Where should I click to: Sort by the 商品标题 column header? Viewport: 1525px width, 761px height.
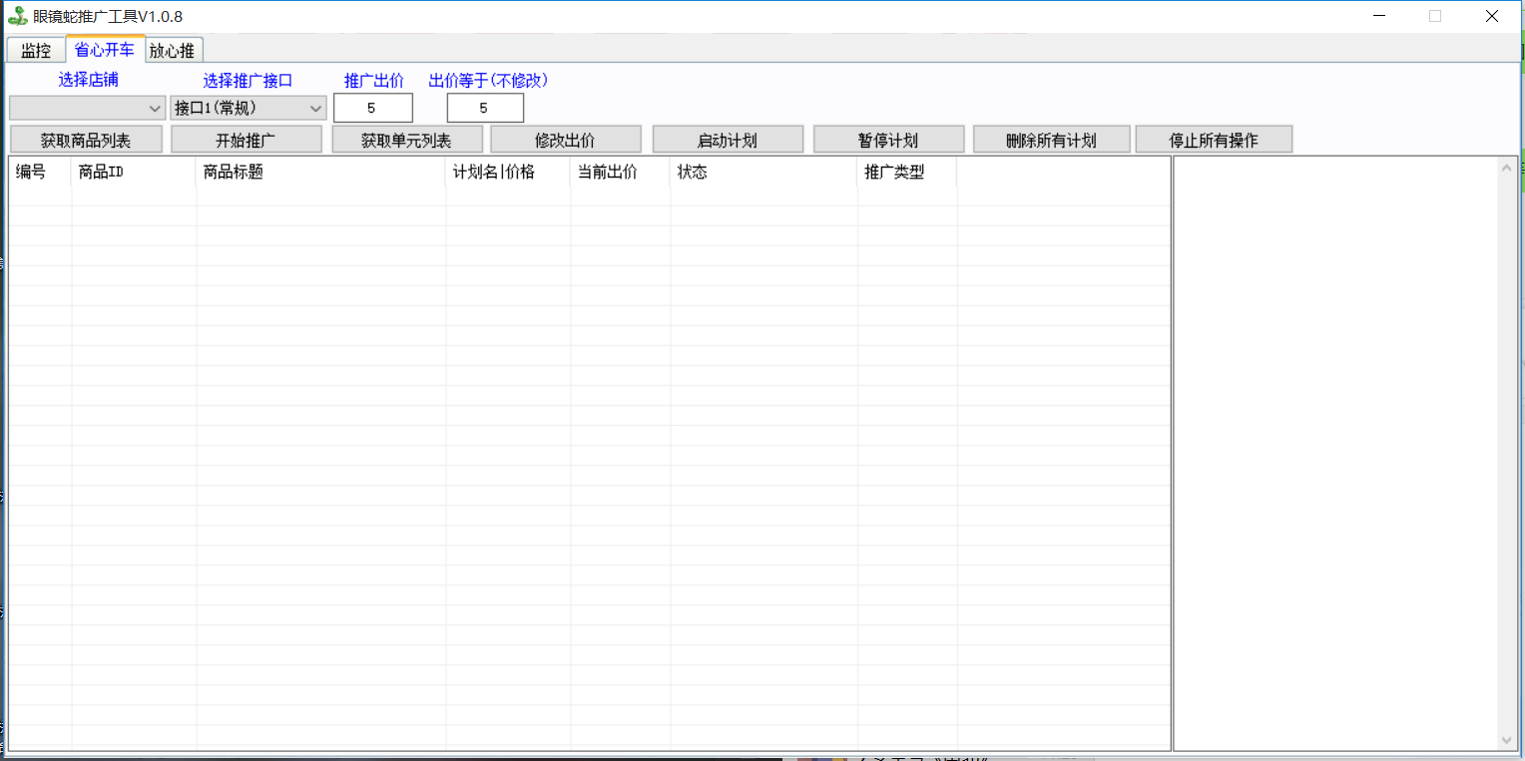click(319, 172)
